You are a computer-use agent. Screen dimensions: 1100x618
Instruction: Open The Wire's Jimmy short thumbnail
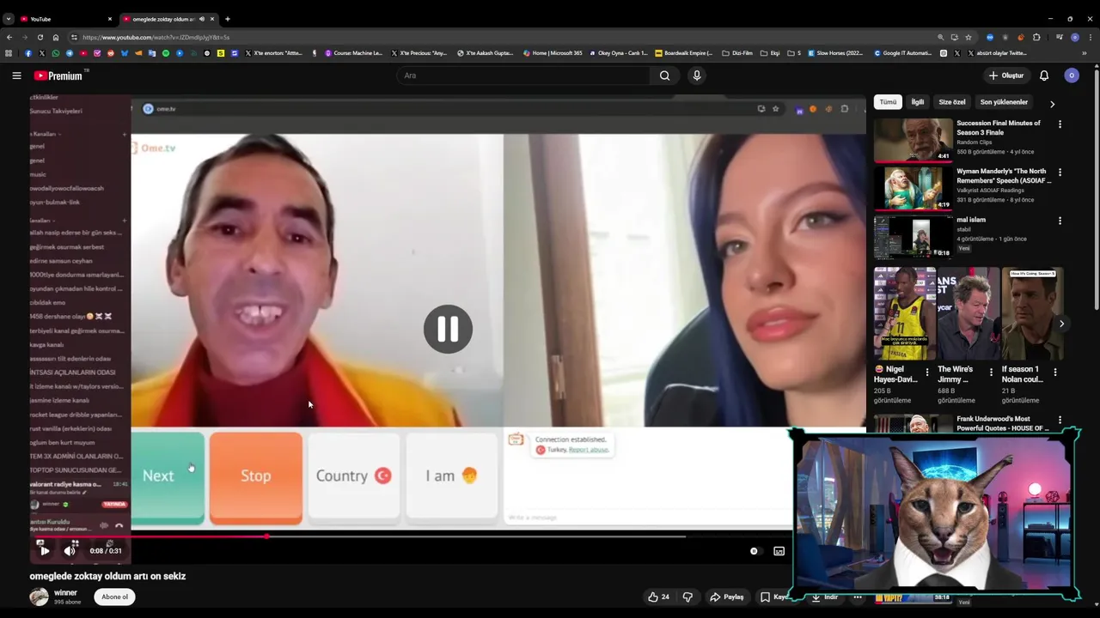[x=969, y=313]
